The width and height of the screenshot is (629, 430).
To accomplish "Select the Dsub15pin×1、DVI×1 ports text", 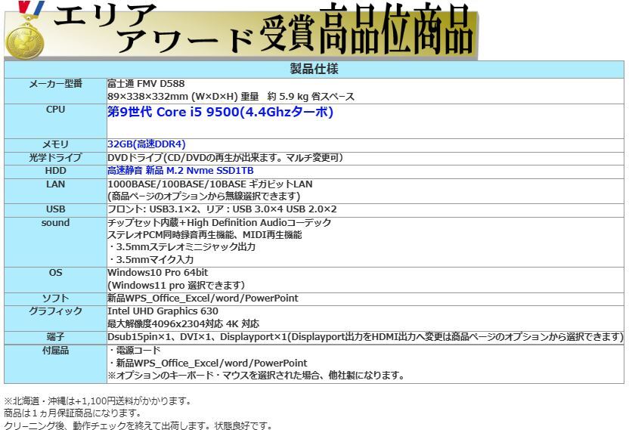I will point(365,337).
